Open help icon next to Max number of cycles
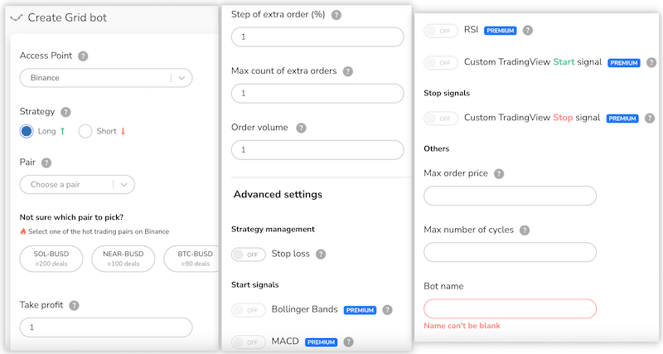Screen dimensions: 663x354 (525, 230)
